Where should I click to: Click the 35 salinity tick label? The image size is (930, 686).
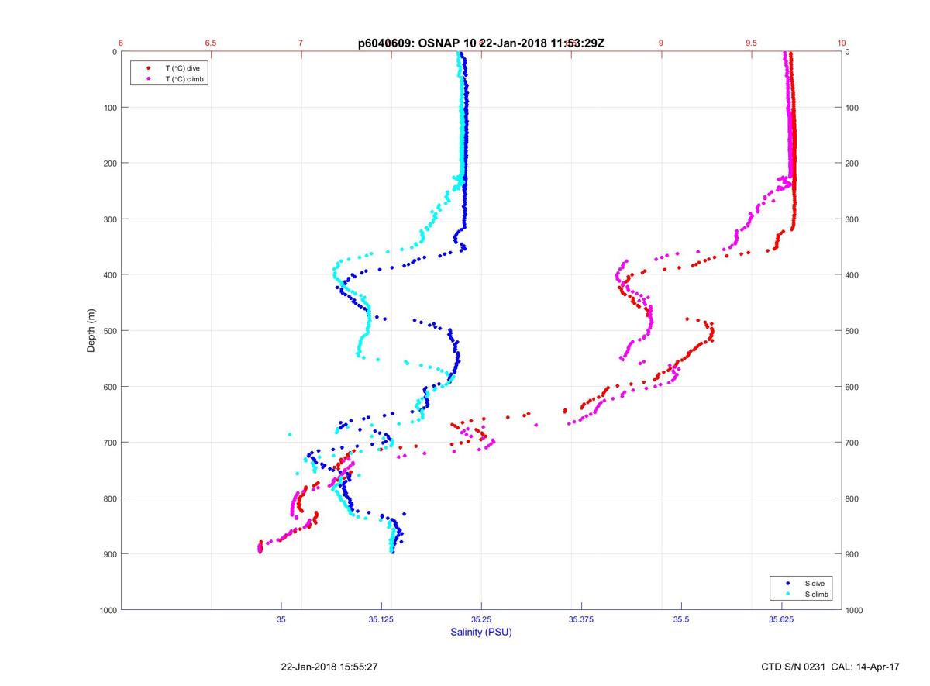[281, 619]
